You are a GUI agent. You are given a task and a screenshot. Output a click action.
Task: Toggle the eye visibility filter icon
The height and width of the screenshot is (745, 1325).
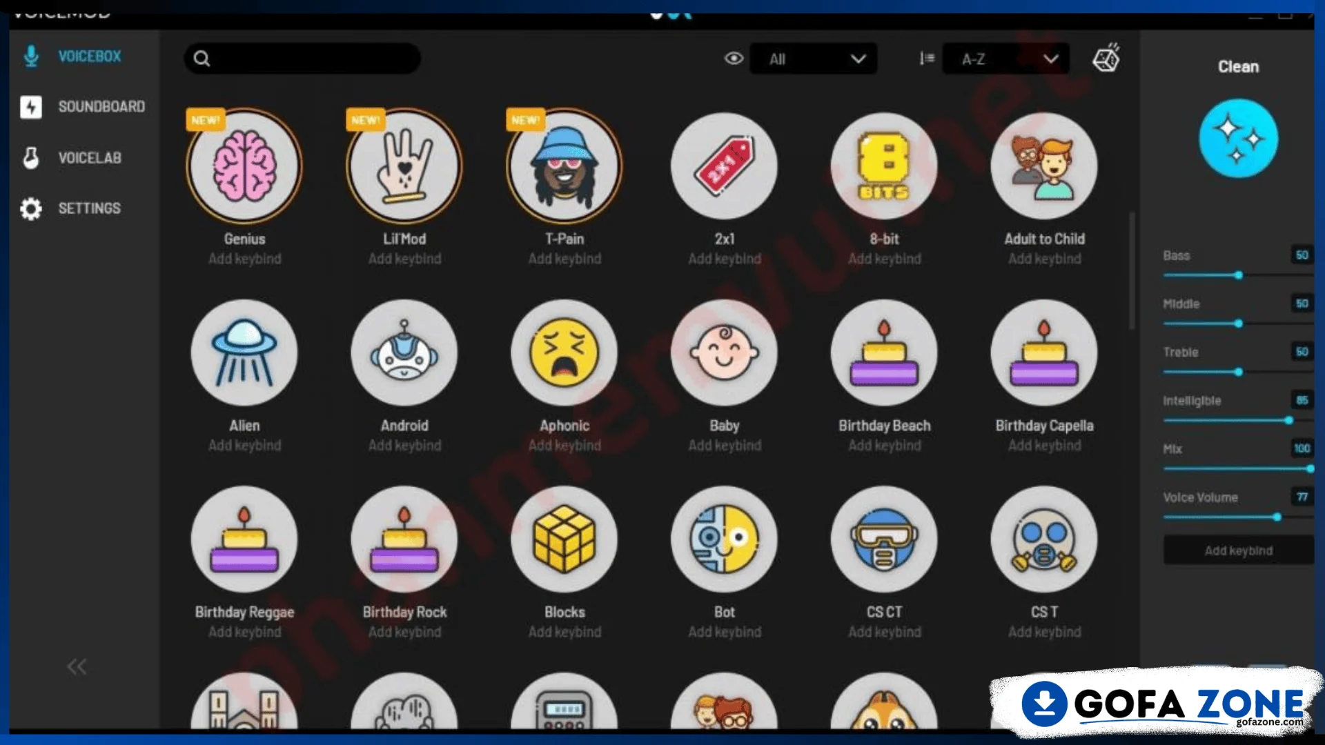click(x=734, y=59)
